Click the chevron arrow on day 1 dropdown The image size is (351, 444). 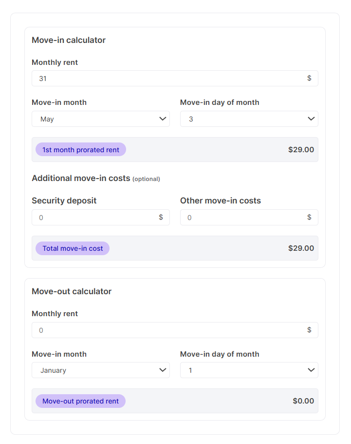pyautogui.click(x=311, y=370)
